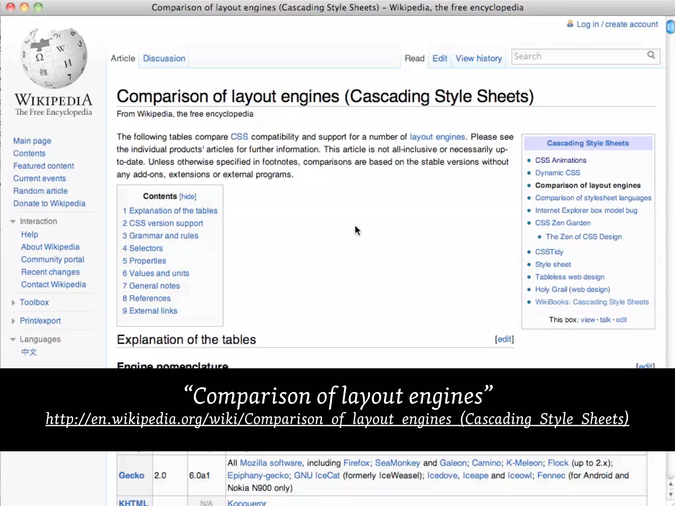Open Recent changes link

pyautogui.click(x=50, y=272)
